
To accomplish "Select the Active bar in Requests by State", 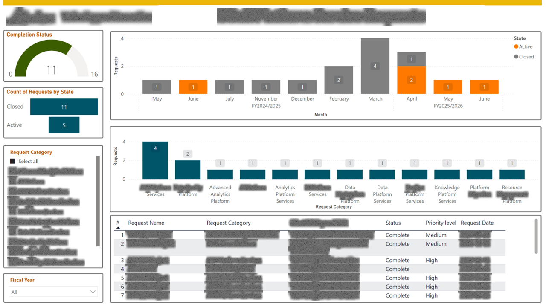I will [x=64, y=125].
